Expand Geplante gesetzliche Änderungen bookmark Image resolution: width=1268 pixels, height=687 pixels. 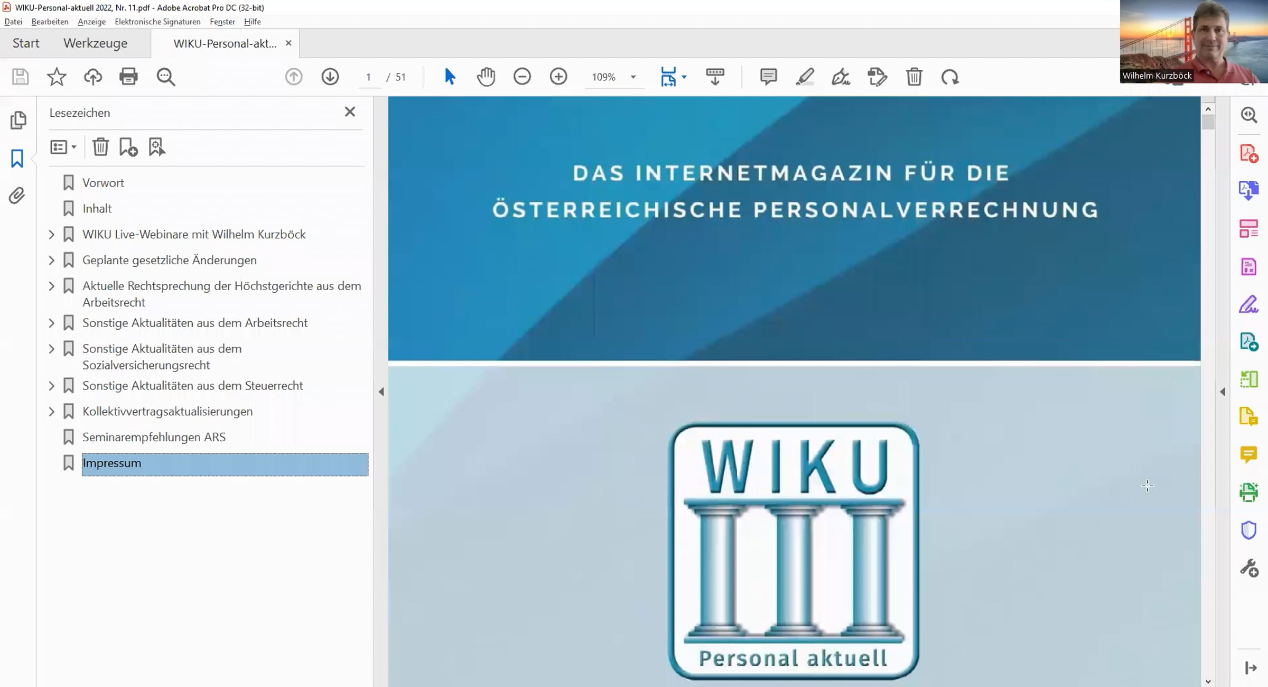click(x=52, y=260)
